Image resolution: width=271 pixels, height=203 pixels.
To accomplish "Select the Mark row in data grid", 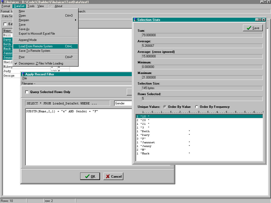I will click(8, 49).
